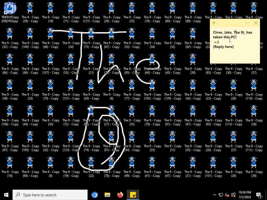This screenshot has height=200, width=267.
Task: Click icon 'The 9 - Copy (89) - Copy'
Action: (193, 13)
